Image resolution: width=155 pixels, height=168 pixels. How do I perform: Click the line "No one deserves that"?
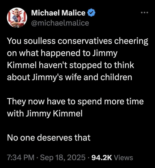click(x=49, y=137)
